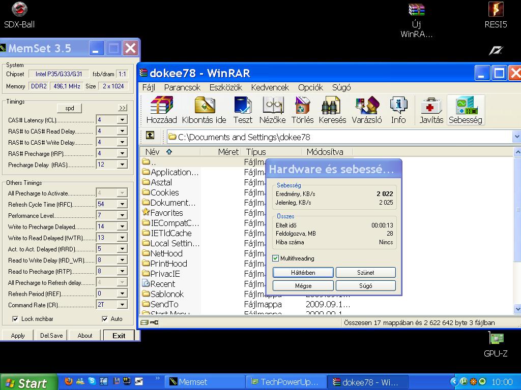The width and height of the screenshot is (521, 390).
Task: Expand the RAS# to CAS# Read Delay dropdown
Action: 122,131
